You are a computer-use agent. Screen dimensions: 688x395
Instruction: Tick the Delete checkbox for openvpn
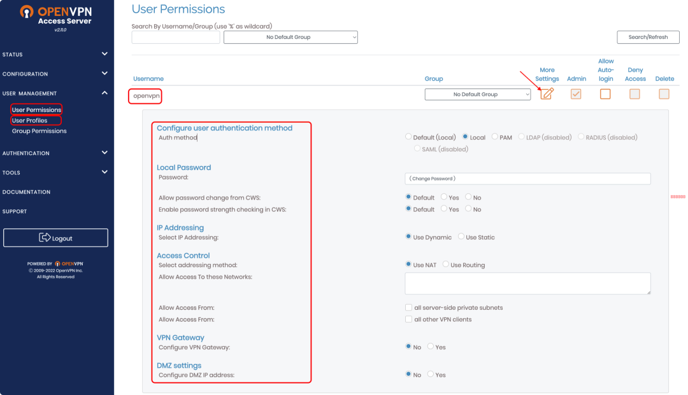664,94
